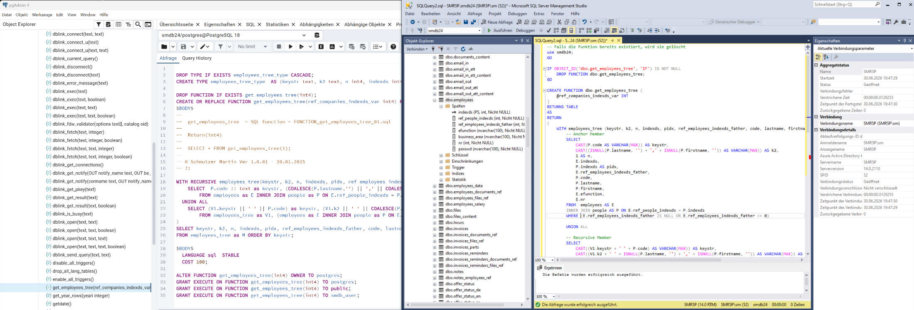Image resolution: width=914 pixels, height=310 pixels.
Task: Switch to 'Statistiken' tab in pgAdmin
Action: [277, 24]
